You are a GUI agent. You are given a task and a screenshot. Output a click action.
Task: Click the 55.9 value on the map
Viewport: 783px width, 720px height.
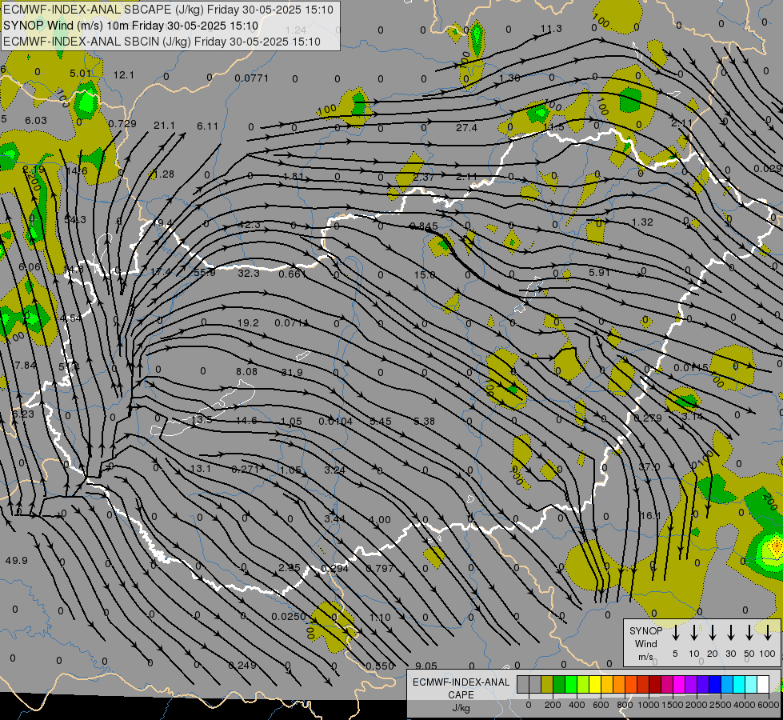[x=204, y=272]
